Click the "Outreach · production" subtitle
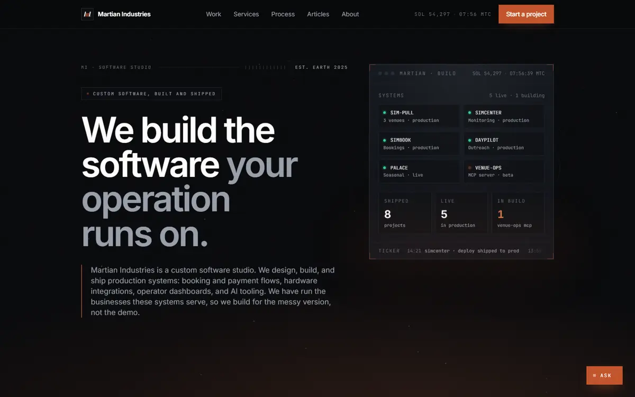Image resolution: width=635 pixels, height=397 pixels. [496, 148]
